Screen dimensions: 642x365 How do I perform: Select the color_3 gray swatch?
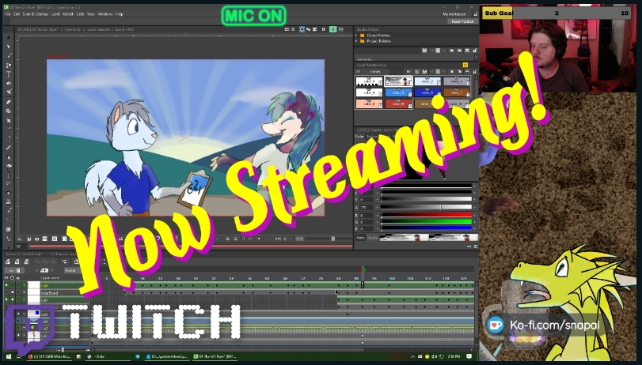click(x=457, y=81)
